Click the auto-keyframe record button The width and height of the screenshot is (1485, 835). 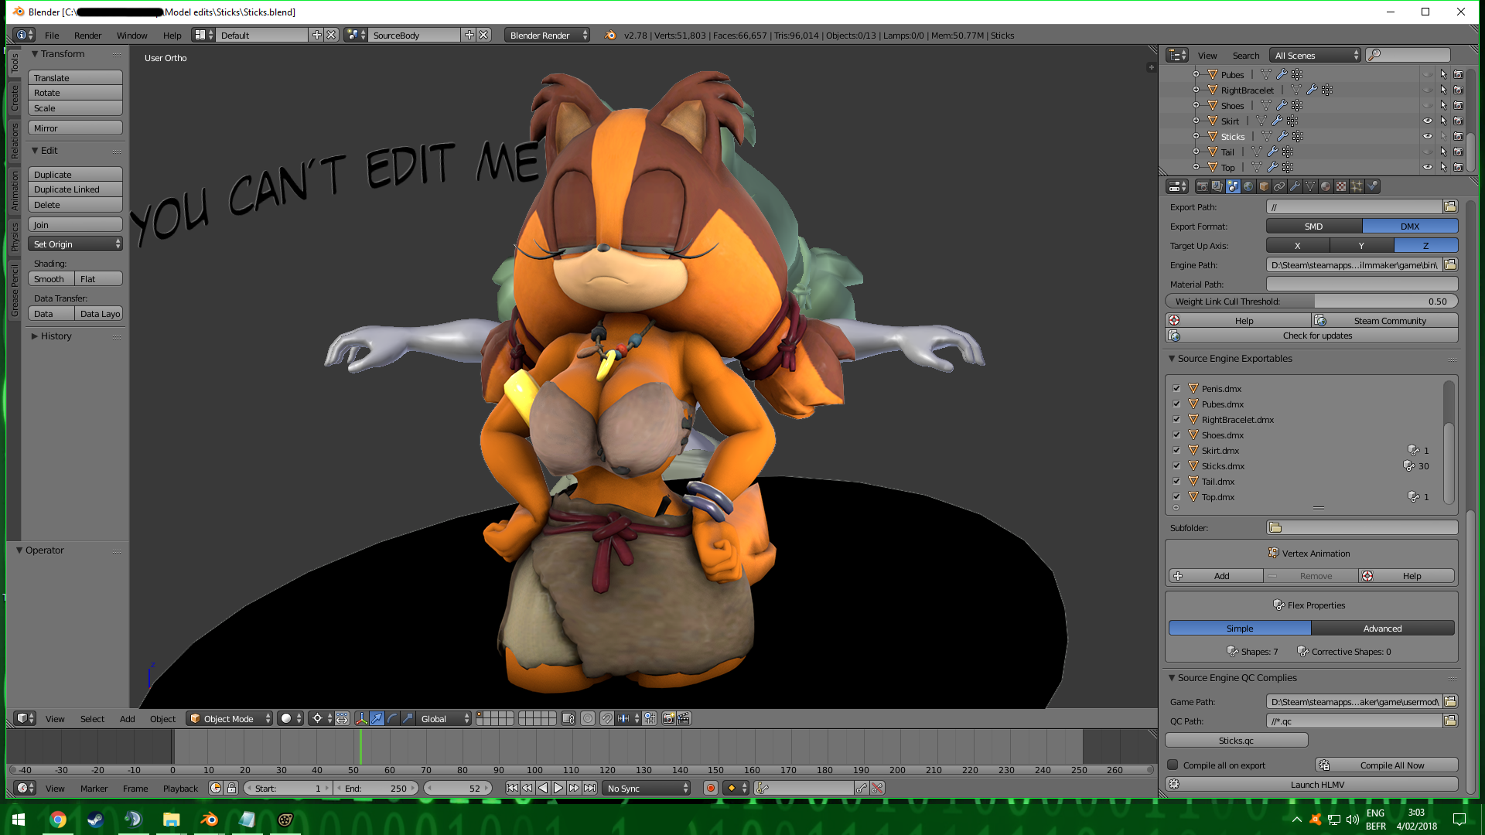coord(710,789)
